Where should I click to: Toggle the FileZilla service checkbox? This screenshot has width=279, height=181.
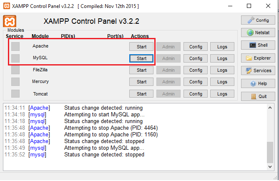(x=15, y=70)
